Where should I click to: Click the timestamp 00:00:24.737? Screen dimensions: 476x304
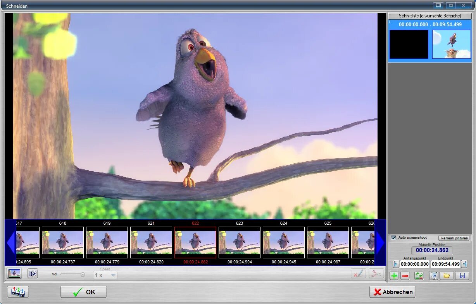coord(63,262)
